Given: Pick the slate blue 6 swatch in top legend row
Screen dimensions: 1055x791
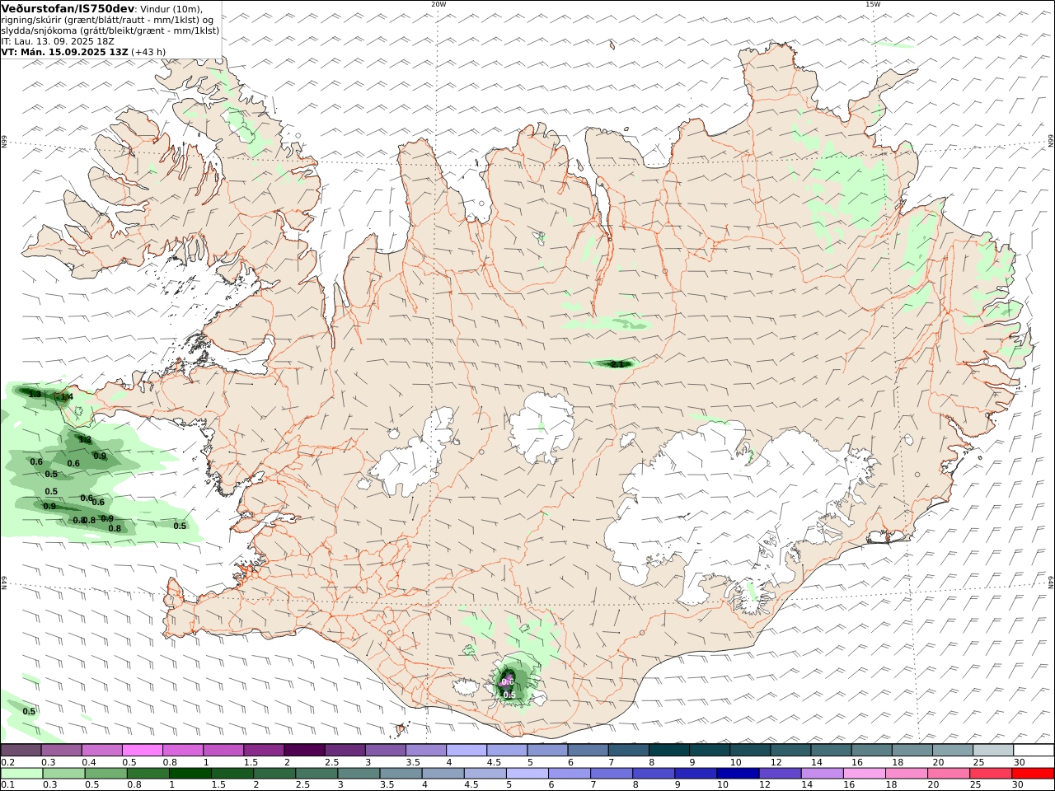Looking at the screenshot, I should coord(588,750).
